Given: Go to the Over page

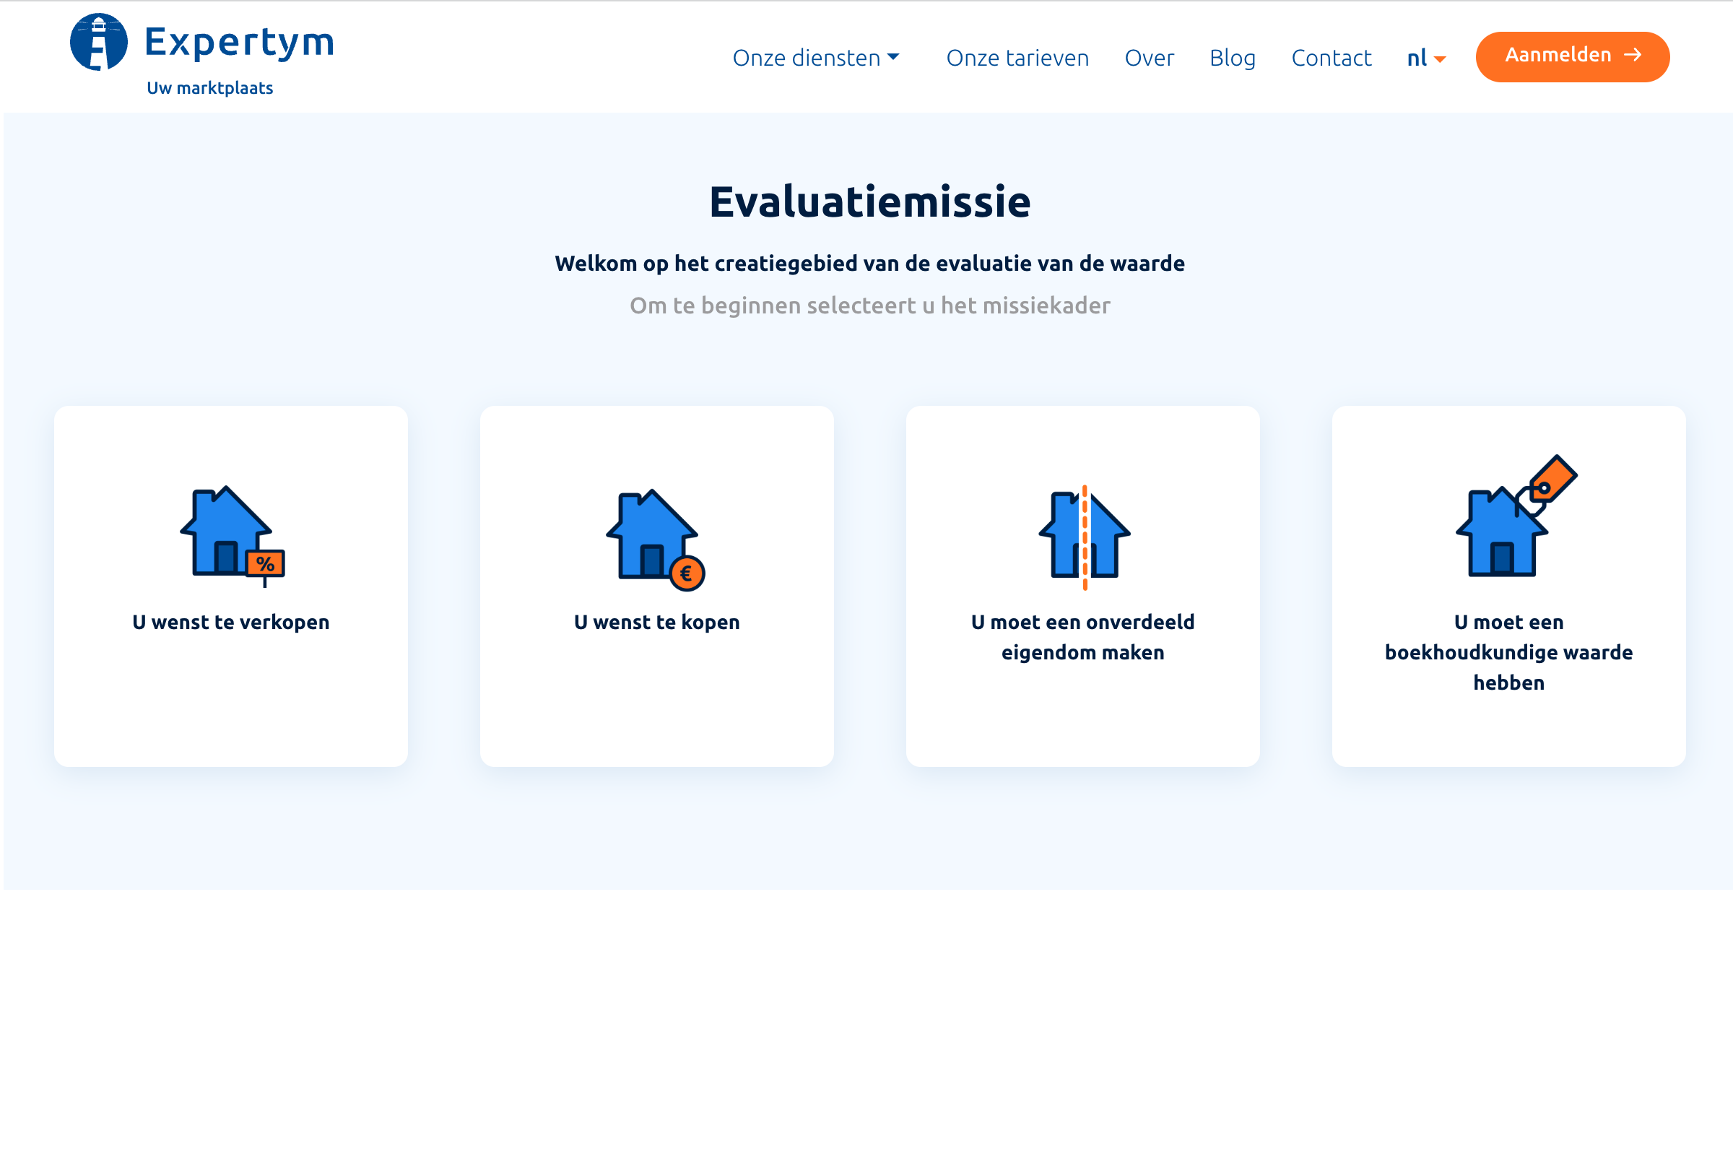Looking at the screenshot, I should 1149,58.
